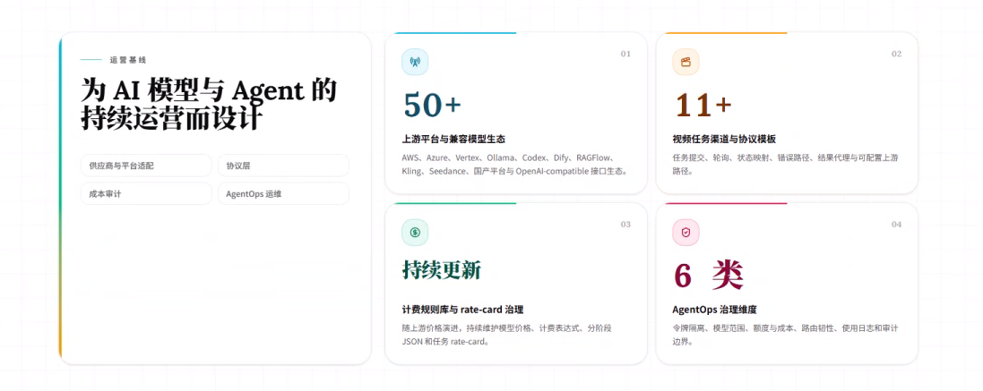Click the description starting 令牌隔离、模型范围
The image size is (983, 391).
pos(786,335)
